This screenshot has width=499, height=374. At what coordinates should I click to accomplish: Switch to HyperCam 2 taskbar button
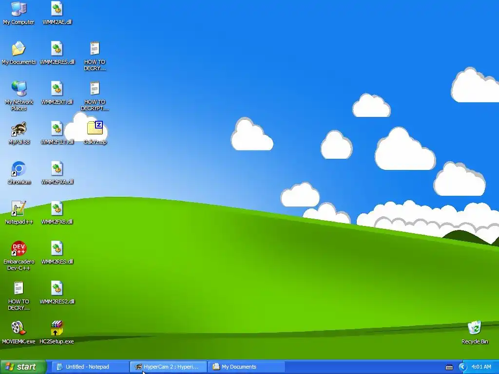pos(168,367)
